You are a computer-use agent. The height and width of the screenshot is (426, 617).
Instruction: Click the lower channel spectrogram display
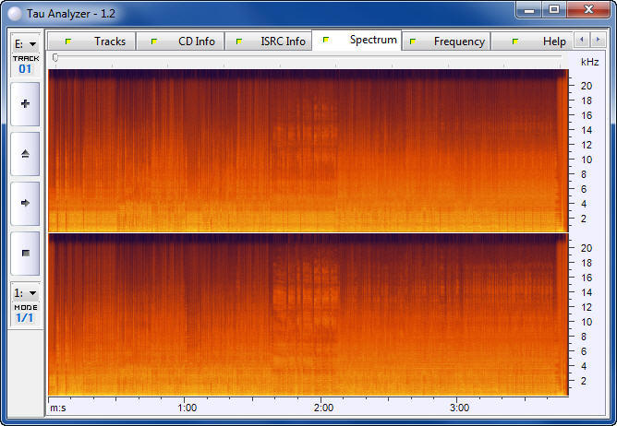click(306, 314)
